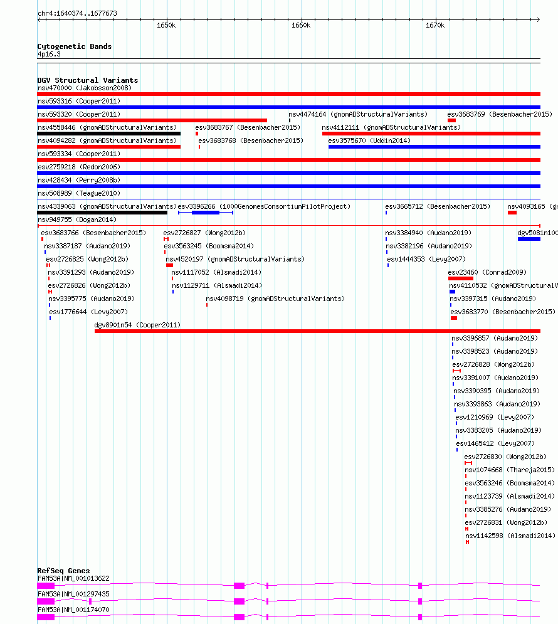Open esv3683766 (Besenbacher2015) label
The height and width of the screenshot is (624, 558).
pyautogui.click(x=93, y=233)
